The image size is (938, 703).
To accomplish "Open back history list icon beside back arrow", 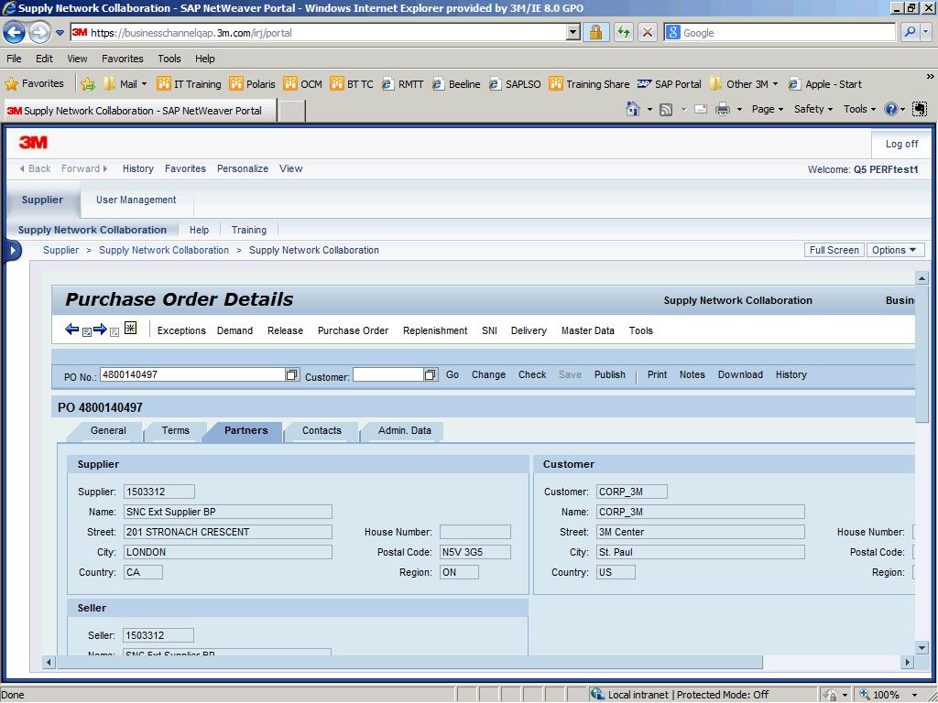I will click(87, 331).
